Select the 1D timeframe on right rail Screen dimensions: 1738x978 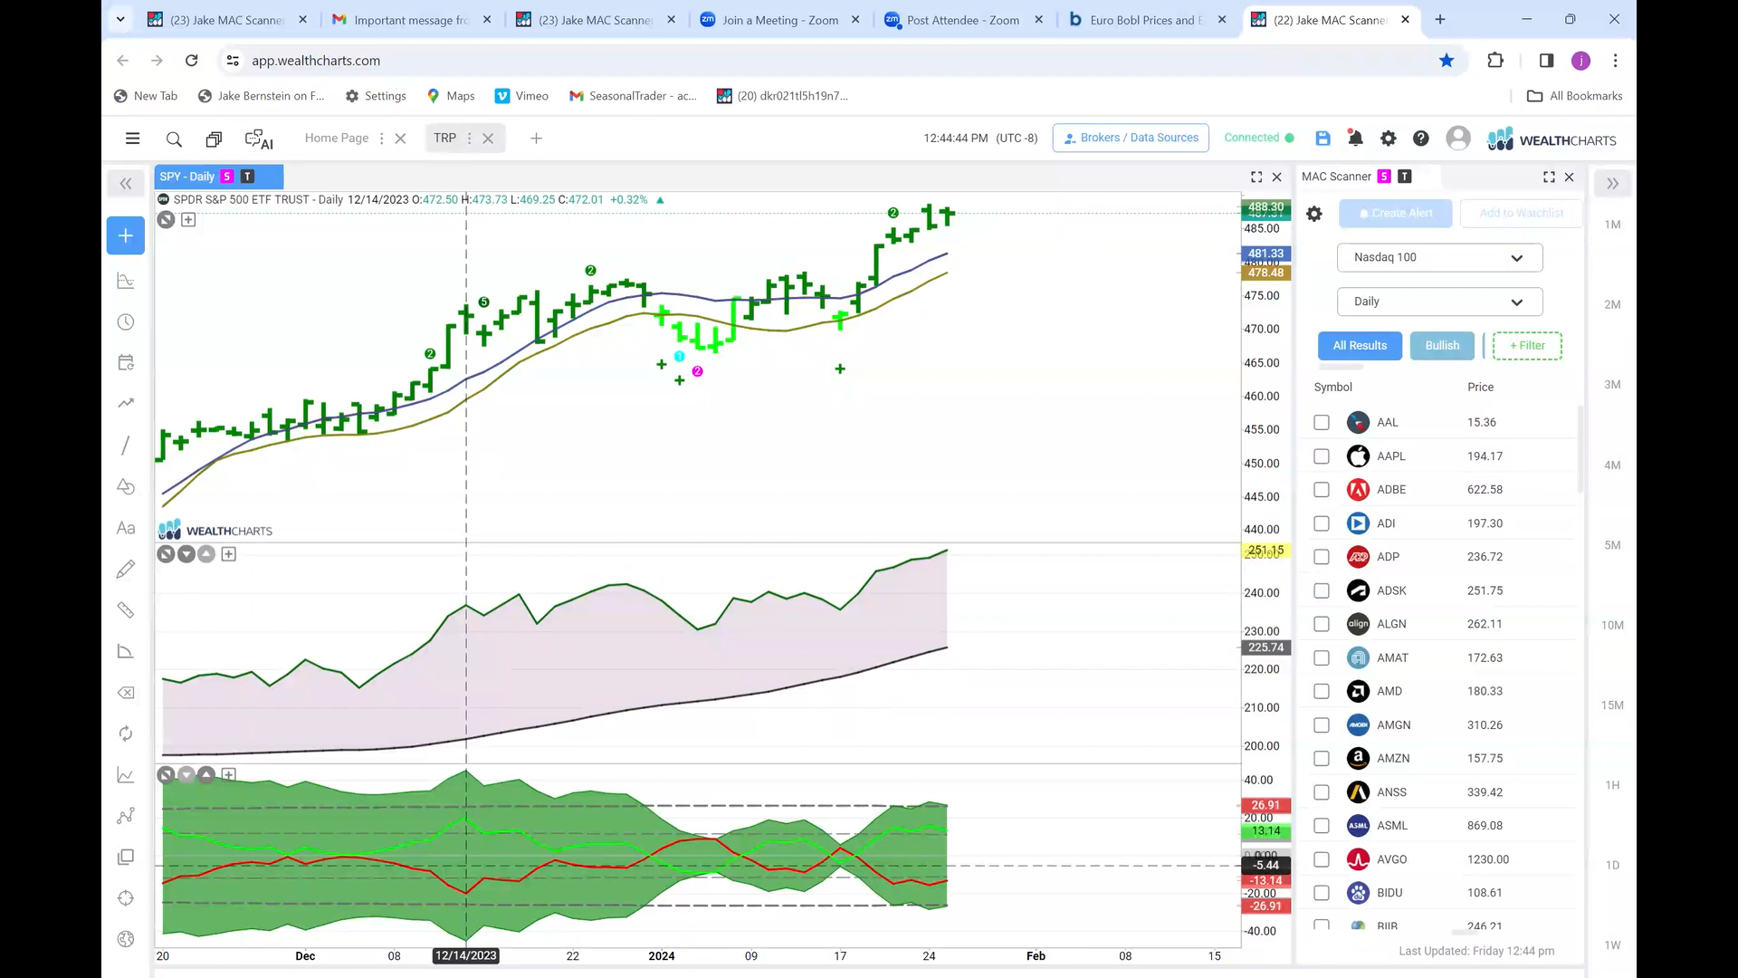(1612, 866)
